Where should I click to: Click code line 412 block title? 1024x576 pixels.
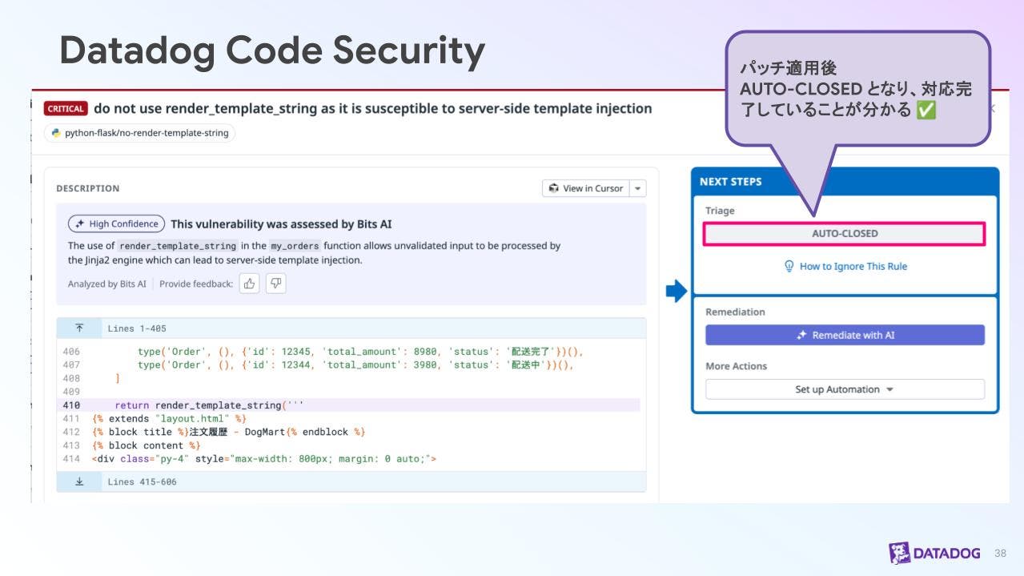pyautogui.click(x=229, y=432)
